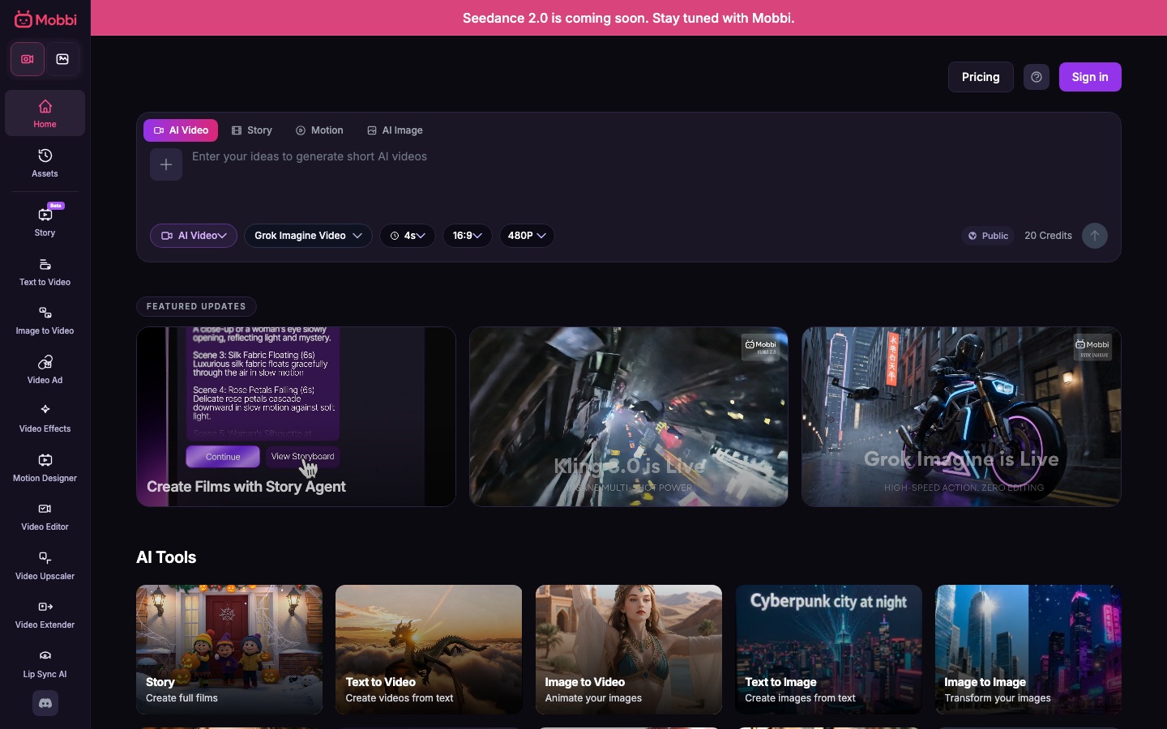The image size is (1167, 729).
Task: Open Assets in the sidebar
Action: [45, 163]
